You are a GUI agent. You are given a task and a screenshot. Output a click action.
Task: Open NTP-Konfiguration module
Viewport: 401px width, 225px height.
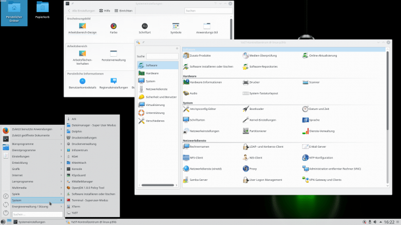(x=317, y=158)
